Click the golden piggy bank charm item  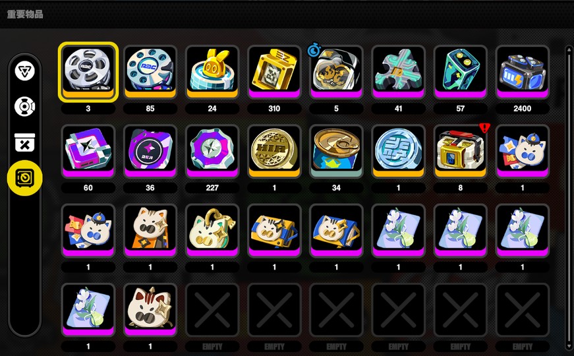click(212, 231)
